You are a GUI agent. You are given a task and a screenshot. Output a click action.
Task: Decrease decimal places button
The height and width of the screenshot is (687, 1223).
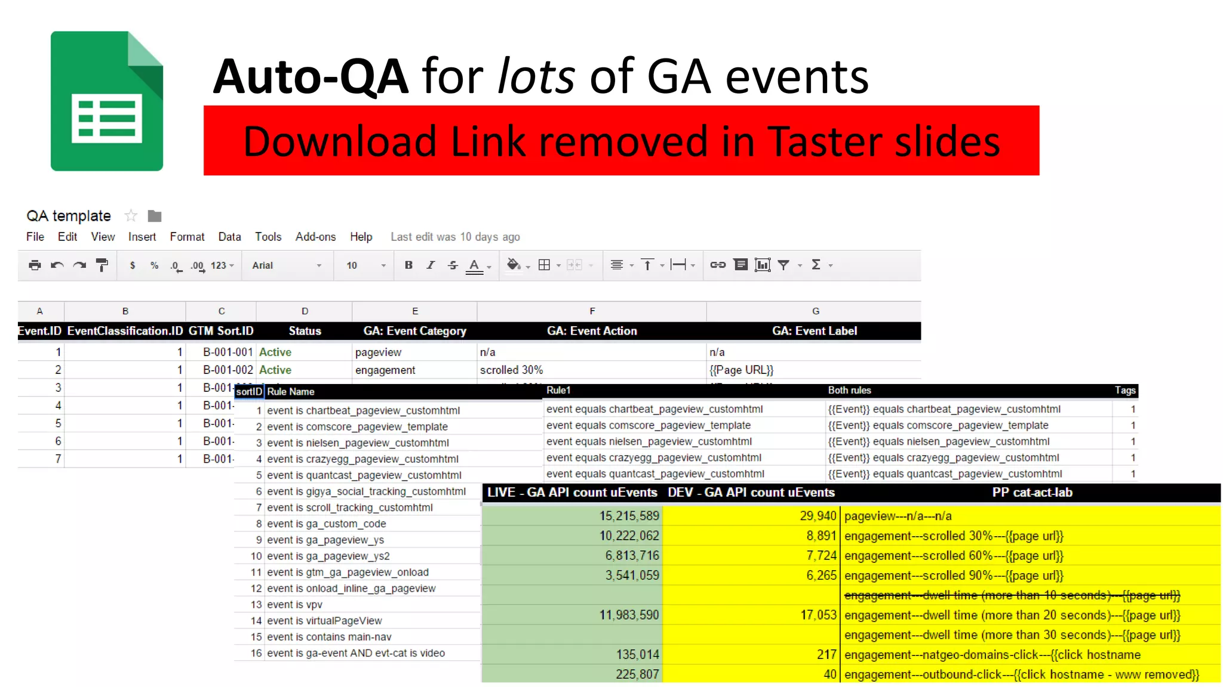coord(176,266)
